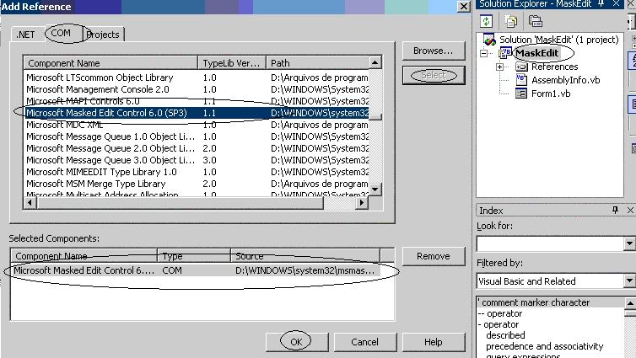Open the Look for dropdown arrow
Viewport: 636px width, 358px height.
tap(629, 243)
